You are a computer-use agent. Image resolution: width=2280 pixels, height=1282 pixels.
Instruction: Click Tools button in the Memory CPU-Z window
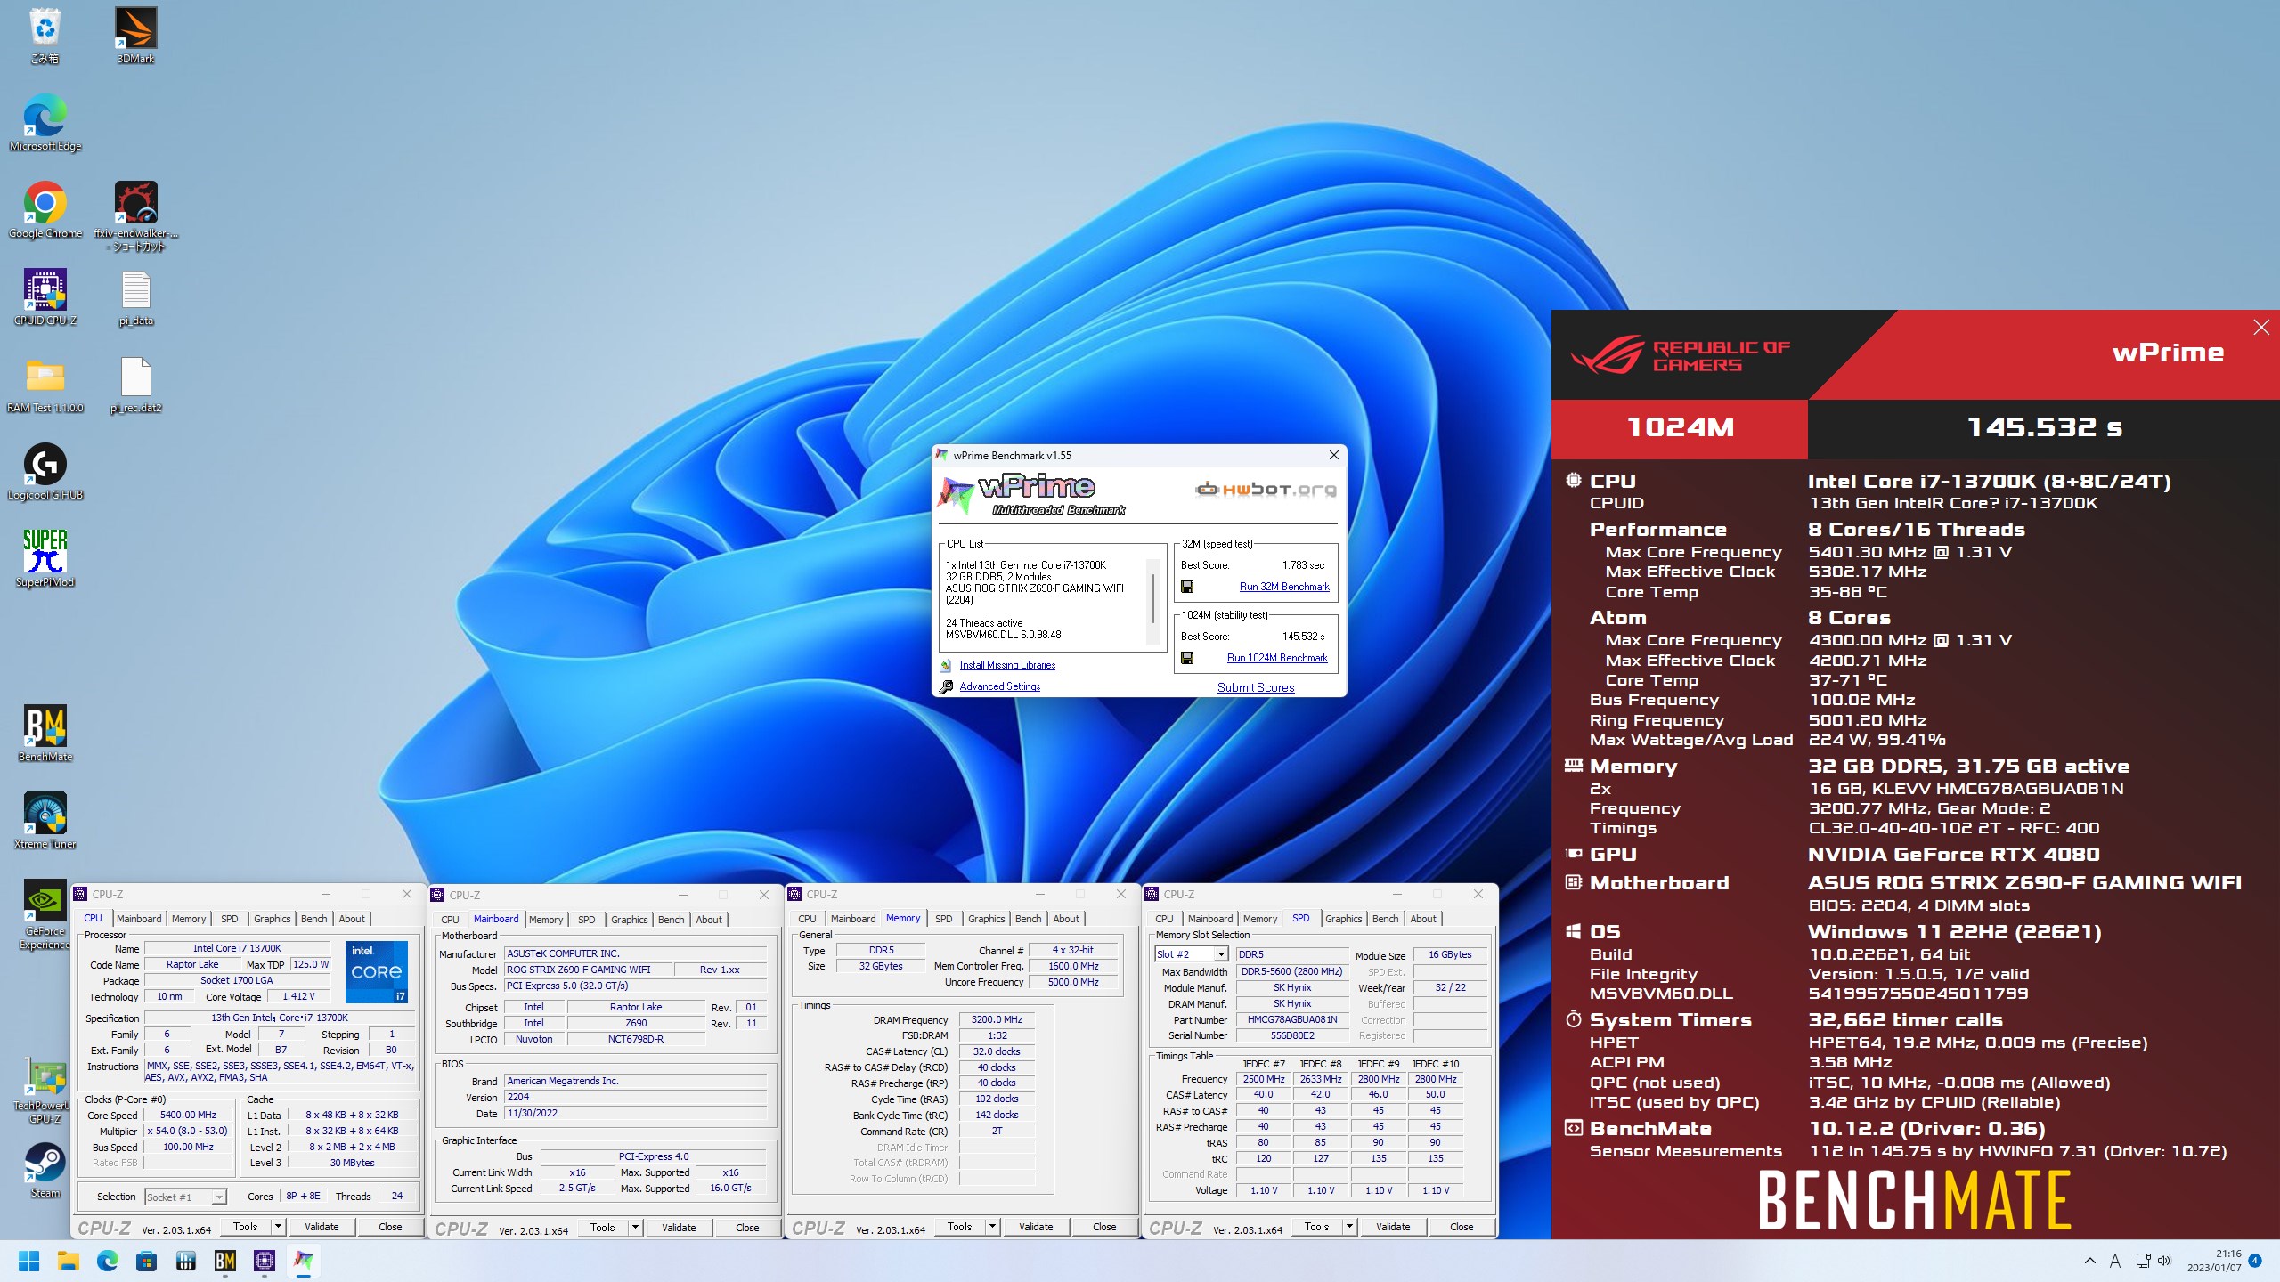(x=960, y=1227)
